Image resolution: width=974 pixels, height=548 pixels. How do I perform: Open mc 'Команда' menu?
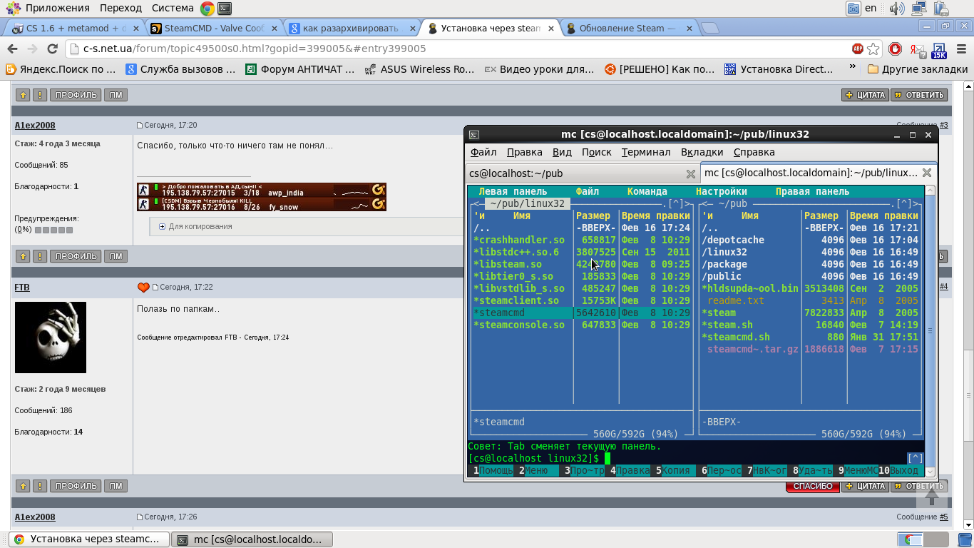(x=647, y=191)
